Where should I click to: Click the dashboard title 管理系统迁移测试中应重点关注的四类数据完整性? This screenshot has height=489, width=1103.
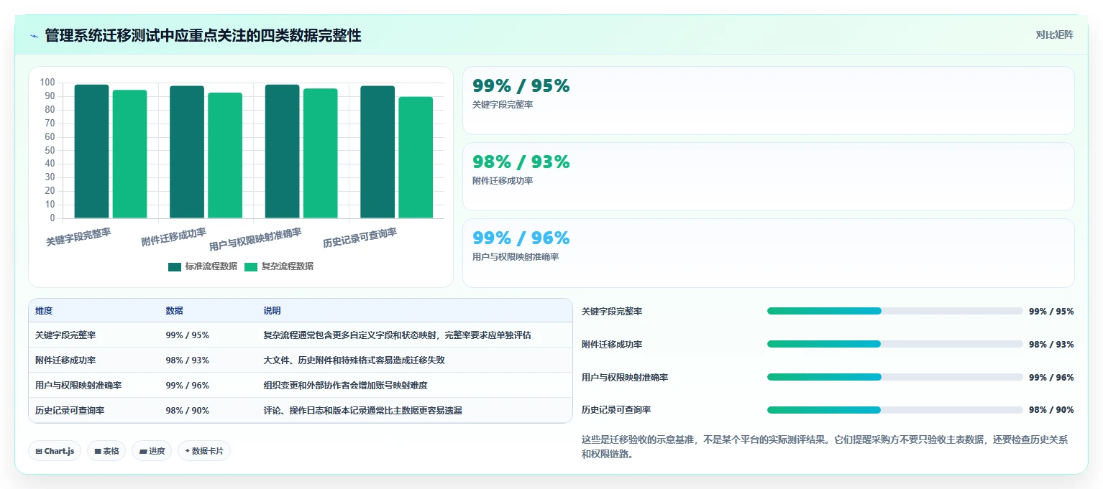pos(203,35)
